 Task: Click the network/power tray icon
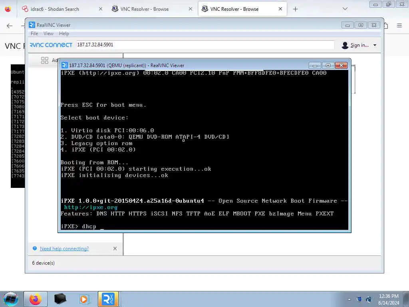[369, 299]
